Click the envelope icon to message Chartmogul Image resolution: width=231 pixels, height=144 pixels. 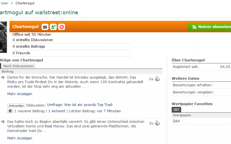[45, 27]
